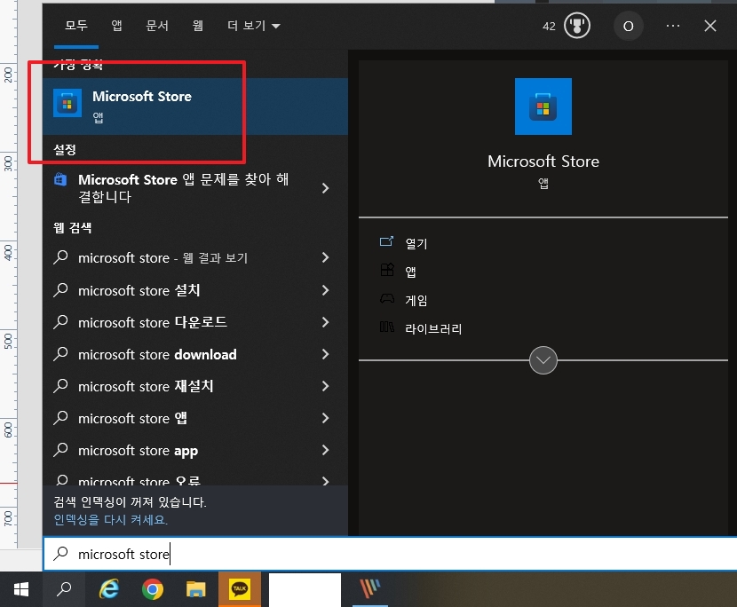
Task: Click the 게임 action in preview pane
Action: click(x=416, y=300)
